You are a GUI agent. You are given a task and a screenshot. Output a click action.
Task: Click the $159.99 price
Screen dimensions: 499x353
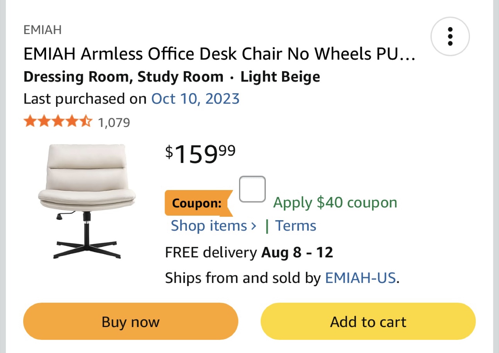(x=200, y=154)
